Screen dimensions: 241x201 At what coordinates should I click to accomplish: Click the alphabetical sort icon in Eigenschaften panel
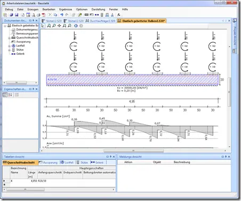point(10,95)
